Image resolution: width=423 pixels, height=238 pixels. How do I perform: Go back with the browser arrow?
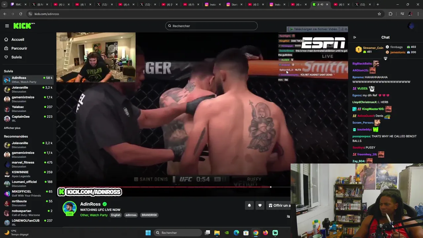click(x=5, y=14)
